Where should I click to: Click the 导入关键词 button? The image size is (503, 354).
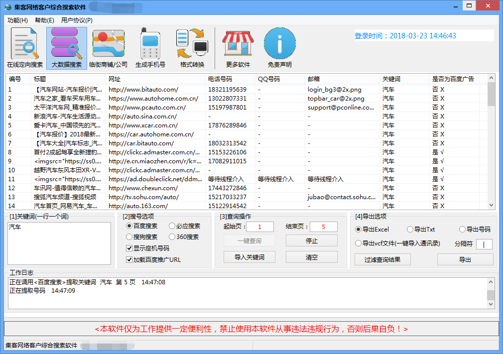(249, 257)
